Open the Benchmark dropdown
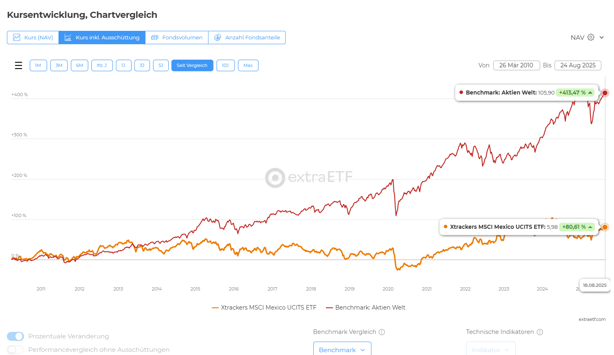 (342, 349)
